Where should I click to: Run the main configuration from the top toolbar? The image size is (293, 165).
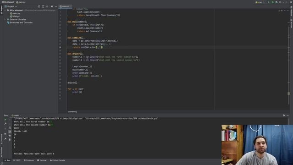269,2
